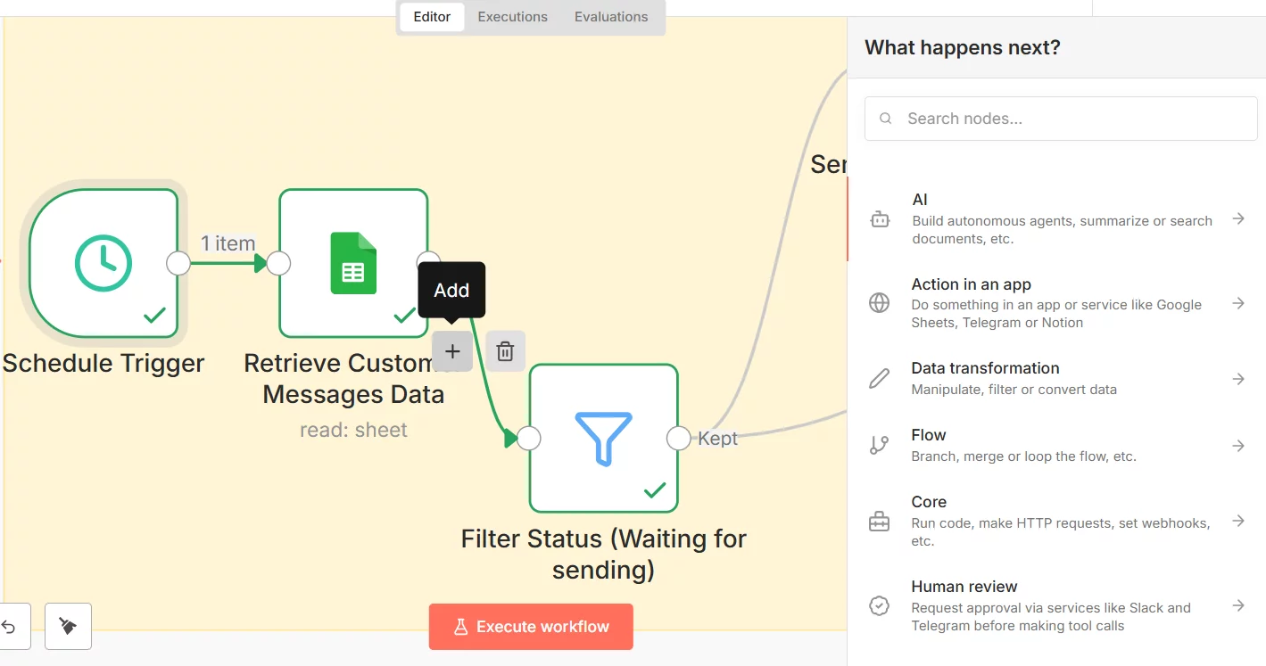This screenshot has width=1266, height=666.
Task: Click the Action in an app globe icon
Action: pos(880,303)
